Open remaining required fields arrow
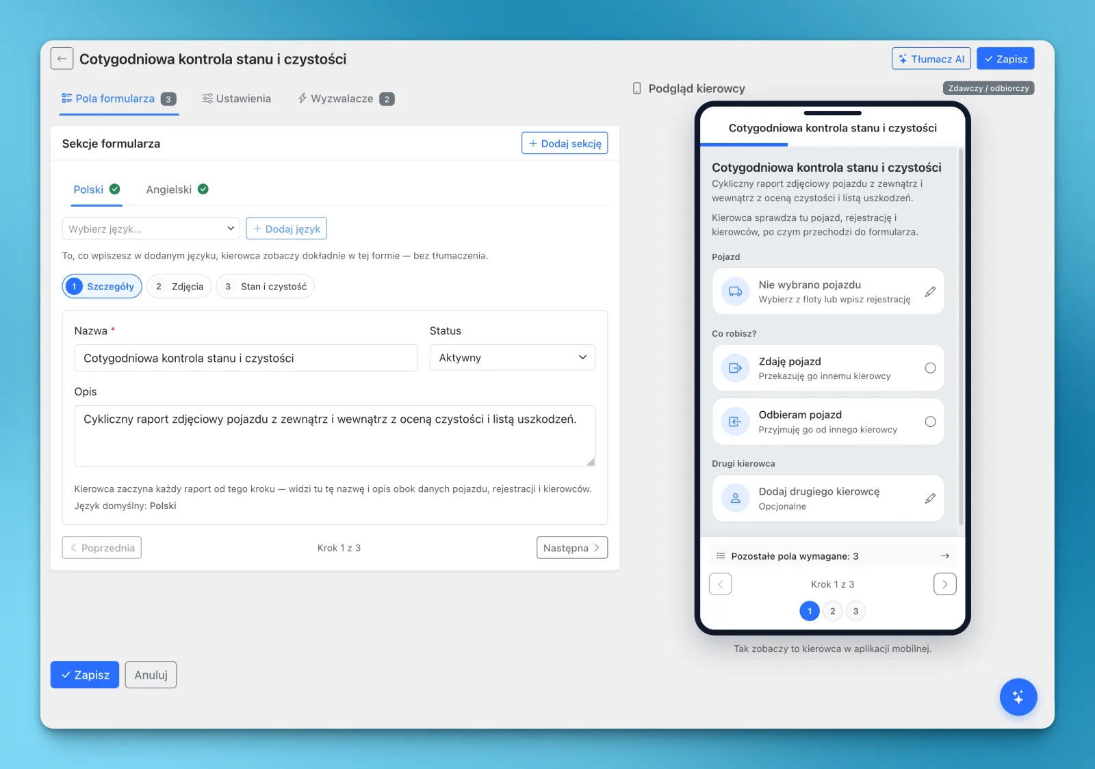This screenshot has width=1095, height=769. pos(944,556)
